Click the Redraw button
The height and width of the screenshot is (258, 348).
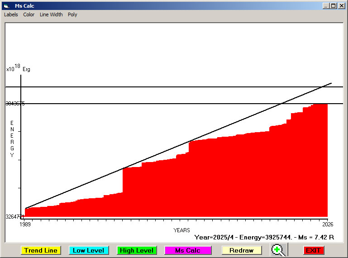[x=241, y=250]
